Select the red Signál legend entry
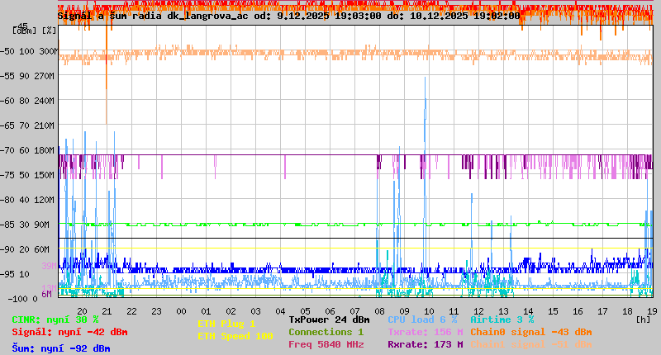The width and height of the screenshot is (661, 355). coord(69,332)
